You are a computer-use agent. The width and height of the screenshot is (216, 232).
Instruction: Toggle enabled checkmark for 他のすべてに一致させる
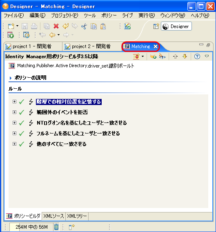point(22,144)
